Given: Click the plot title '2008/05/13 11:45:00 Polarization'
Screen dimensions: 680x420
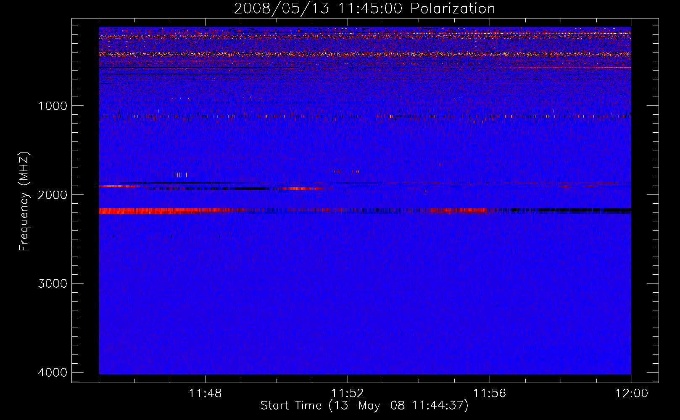Looking at the screenshot, I should click(x=364, y=9).
